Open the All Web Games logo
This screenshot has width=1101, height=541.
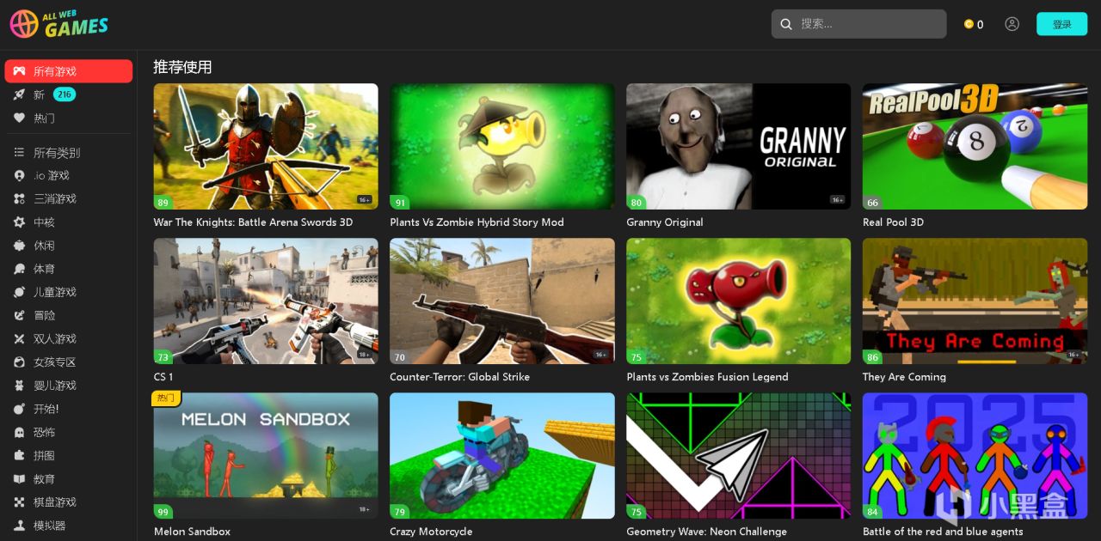pyautogui.click(x=59, y=24)
